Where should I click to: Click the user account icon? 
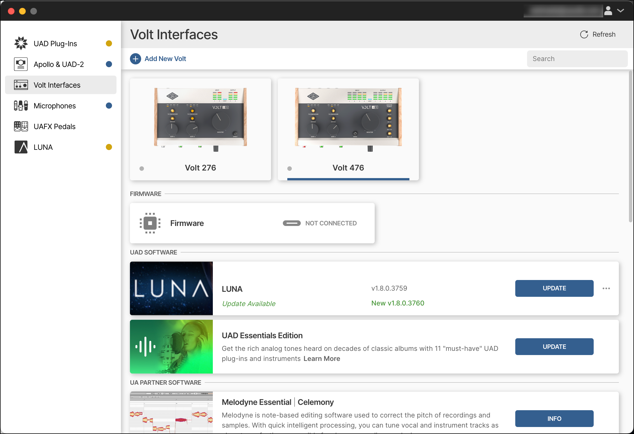tap(608, 11)
